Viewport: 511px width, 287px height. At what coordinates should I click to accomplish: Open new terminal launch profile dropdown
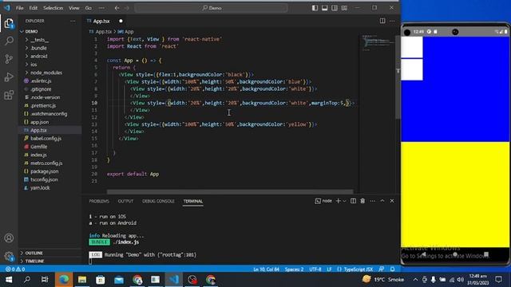(344, 201)
